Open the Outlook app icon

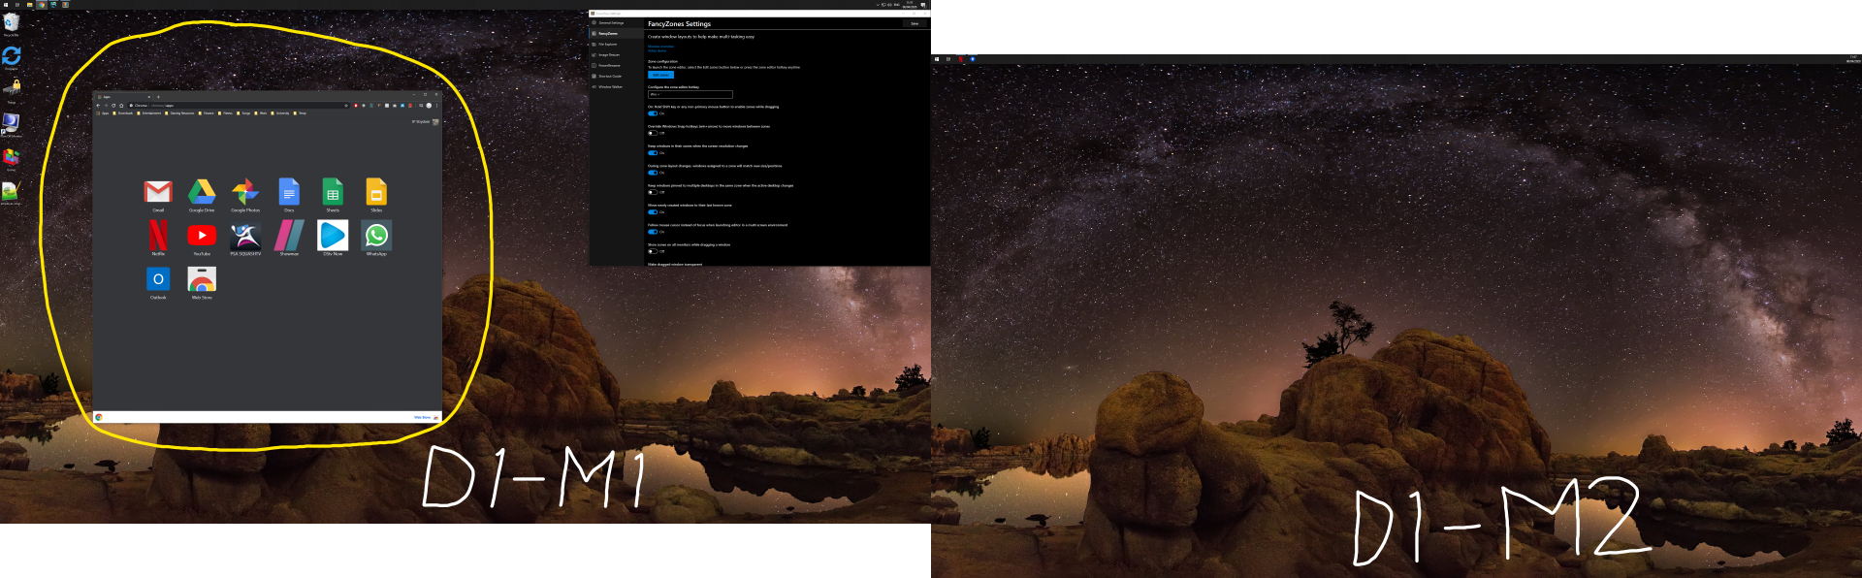(158, 281)
